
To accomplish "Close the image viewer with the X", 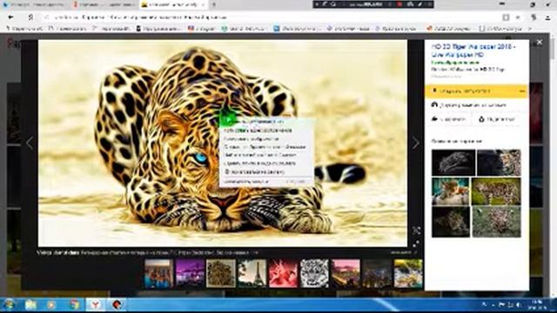I will 540,43.
